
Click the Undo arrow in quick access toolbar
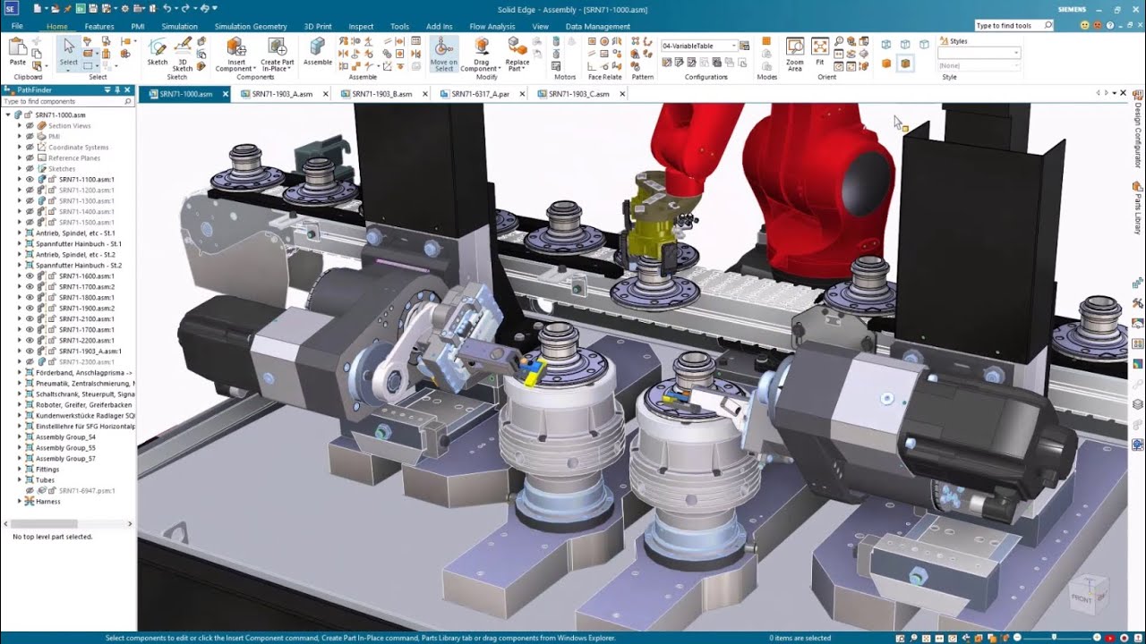tap(167, 8)
